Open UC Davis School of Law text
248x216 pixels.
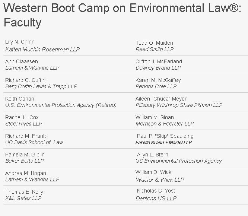click(x=34, y=142)
